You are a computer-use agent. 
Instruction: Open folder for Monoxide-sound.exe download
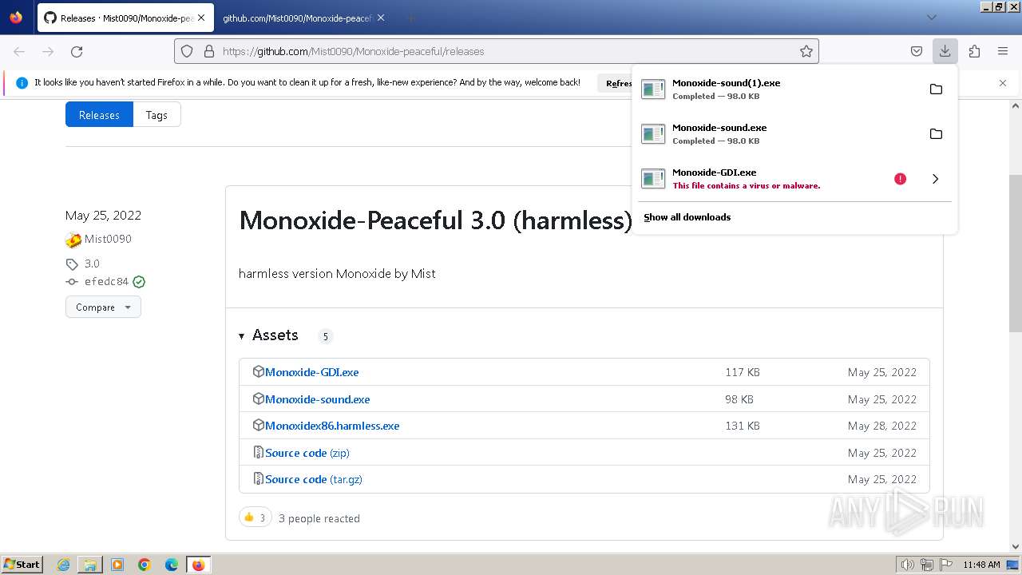click(x=936, y=134)
